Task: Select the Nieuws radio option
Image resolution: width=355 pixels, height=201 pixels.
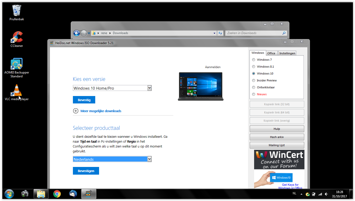Action: [254, 94]
